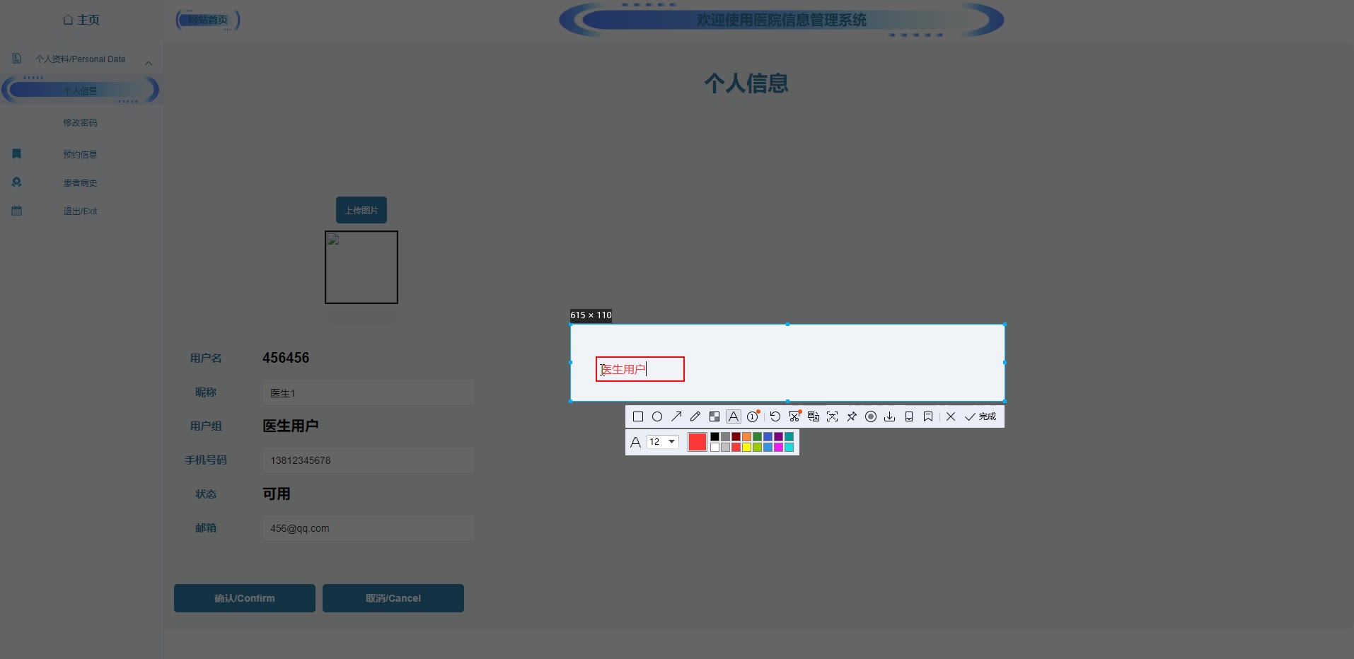
Task: Send screenshot to phone
Action: click(909, 416)
